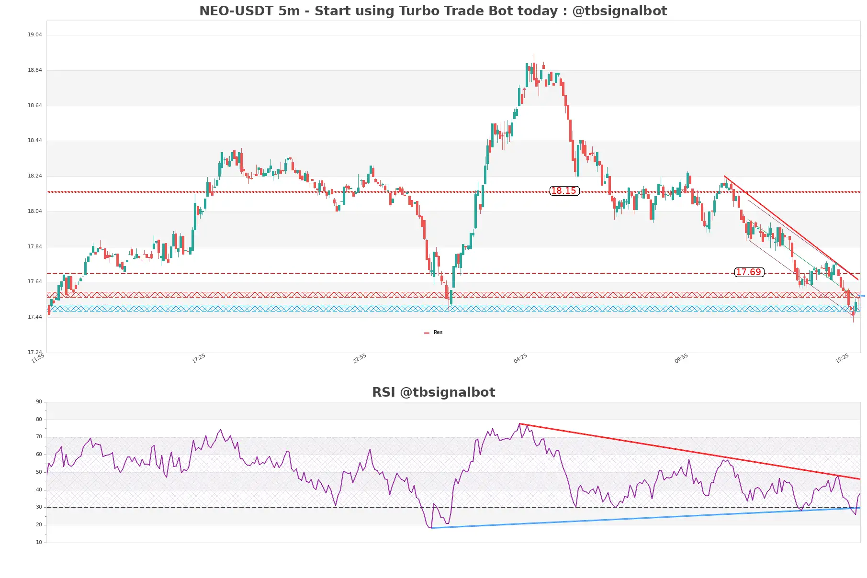867x578 pixels.
Task: Click the RSI 40 axis label
Action: pos(39,489)
